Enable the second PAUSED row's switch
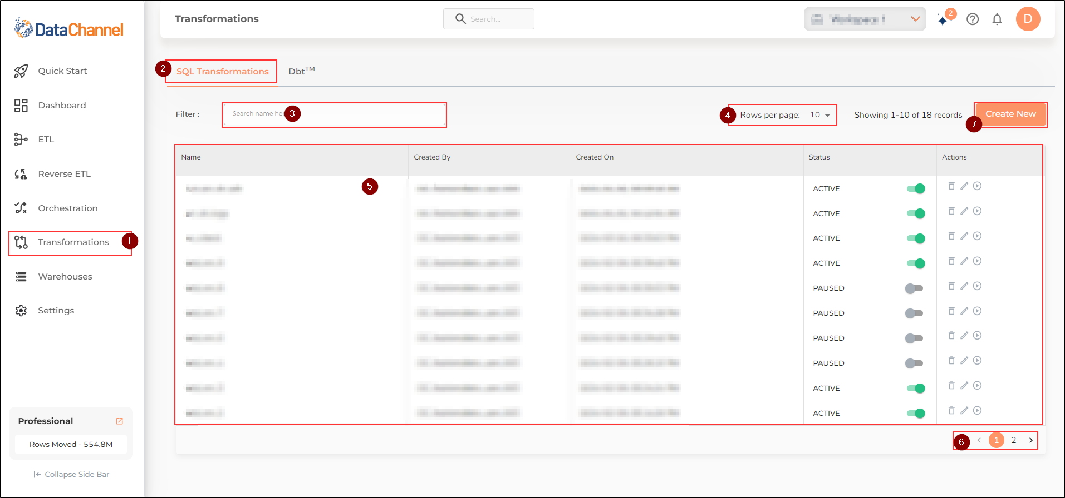The width and height of the screenshot is (1065, 498). coord(914,313)
